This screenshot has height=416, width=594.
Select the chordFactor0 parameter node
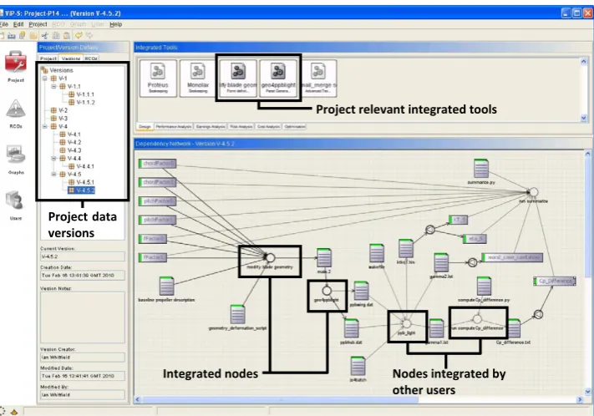[158, 164]
